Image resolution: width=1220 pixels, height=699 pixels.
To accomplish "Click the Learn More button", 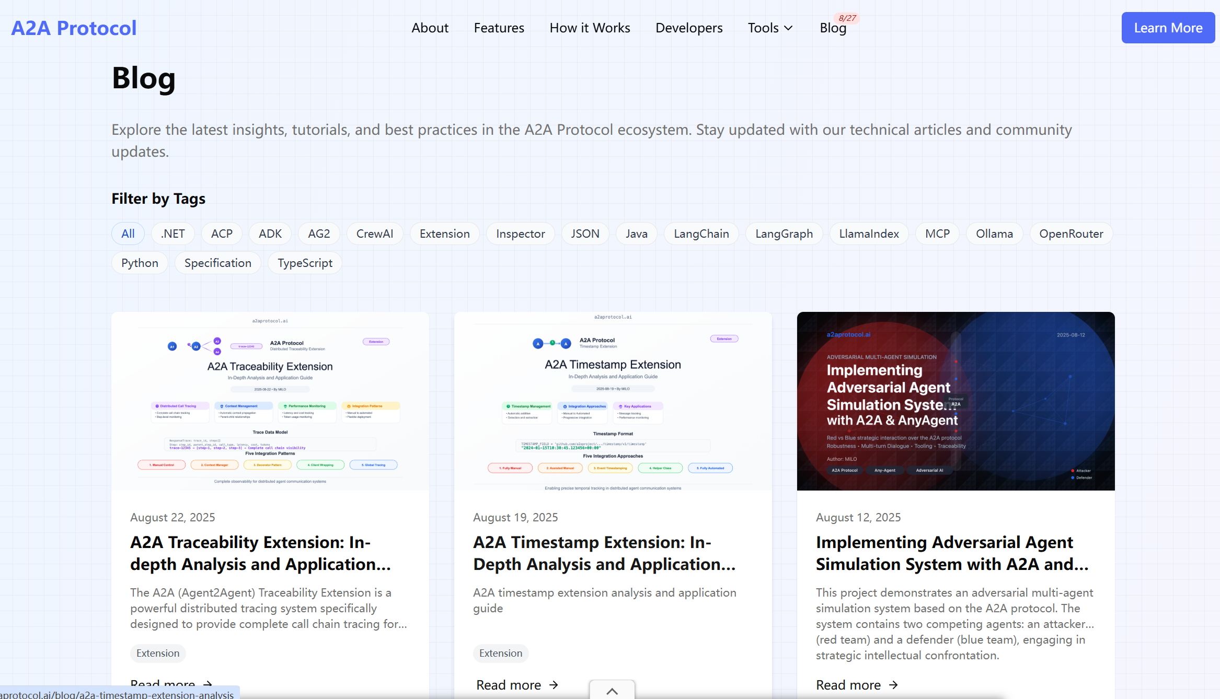I will [1168, 28].
